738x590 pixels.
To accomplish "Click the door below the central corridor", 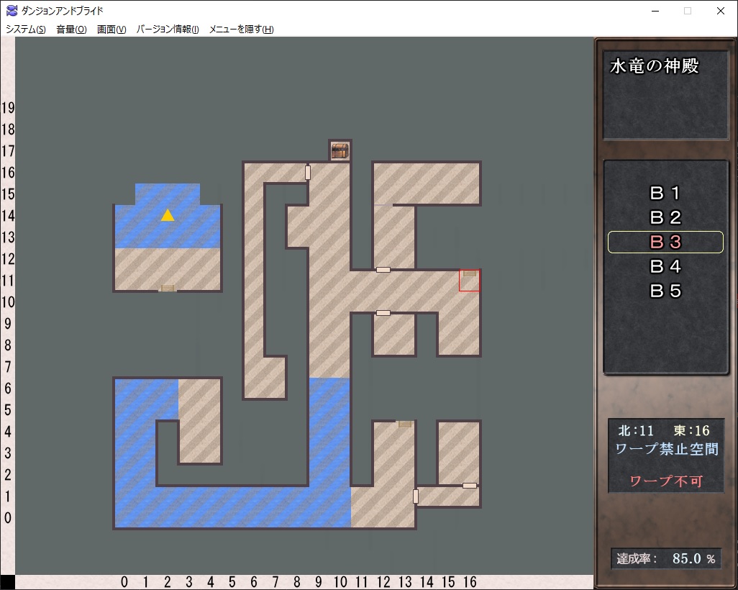I will coord(383,313).
